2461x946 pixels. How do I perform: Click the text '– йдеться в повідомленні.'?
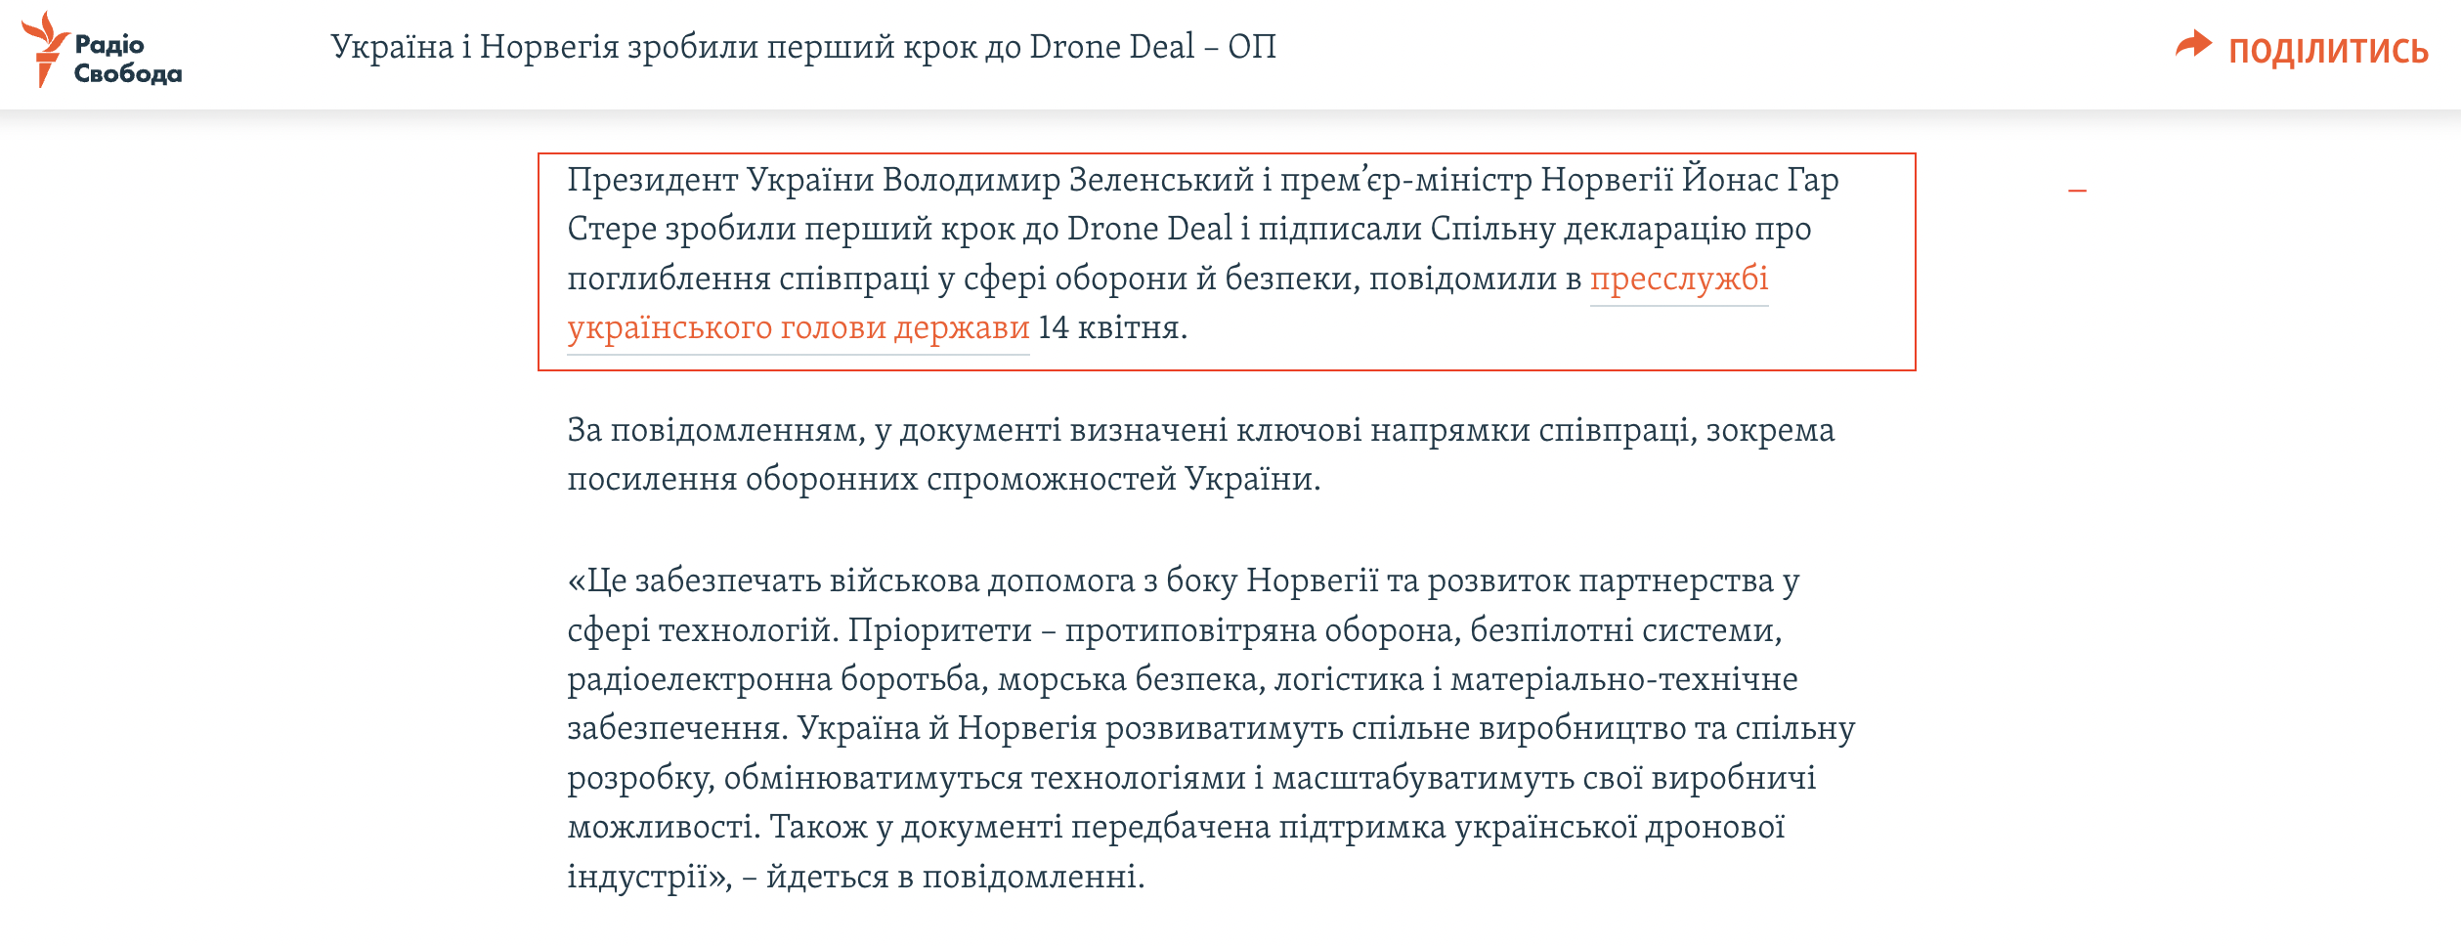tap(943, 878)
